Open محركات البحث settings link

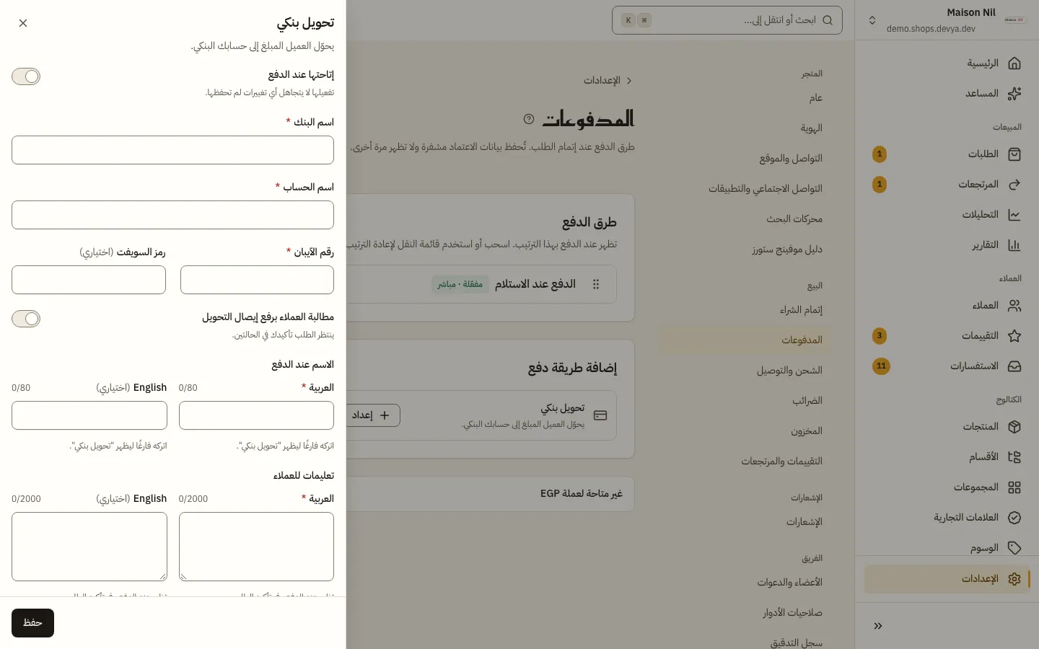(x=794, y=219)
